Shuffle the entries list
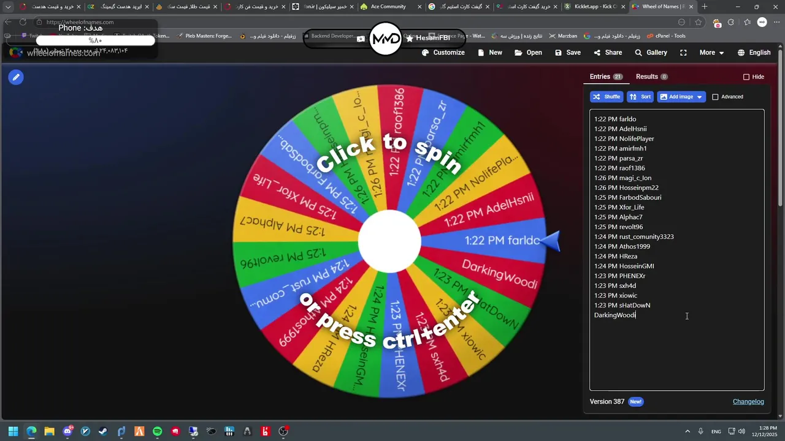 click(x=606, y=97)
